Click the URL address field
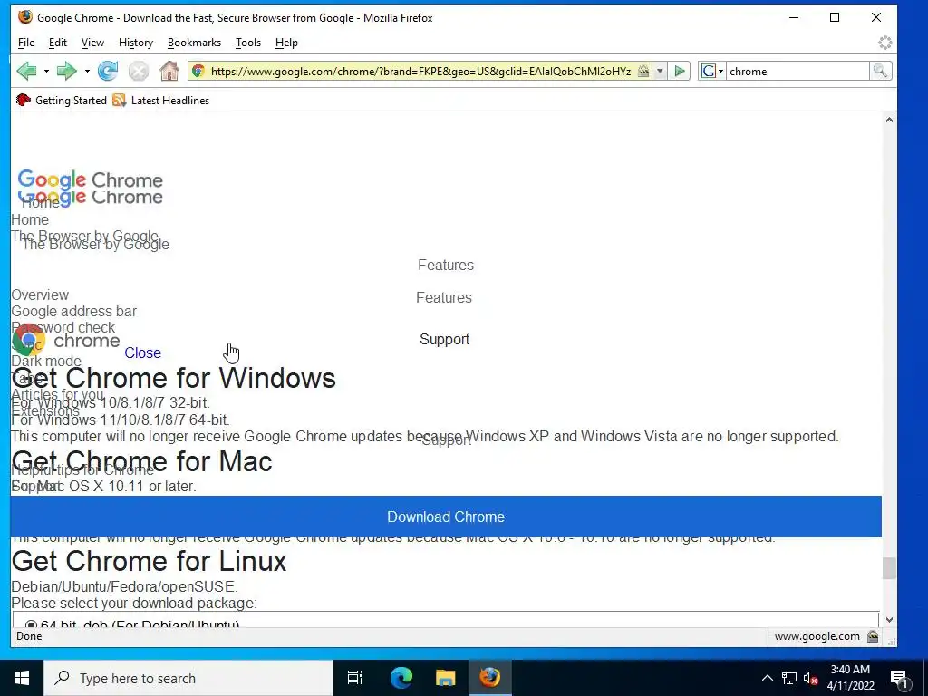The height and width of the screenshot is (696, 928). 420,71
